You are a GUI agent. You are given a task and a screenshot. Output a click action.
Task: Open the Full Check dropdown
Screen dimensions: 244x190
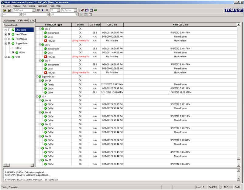coord(34,10)
